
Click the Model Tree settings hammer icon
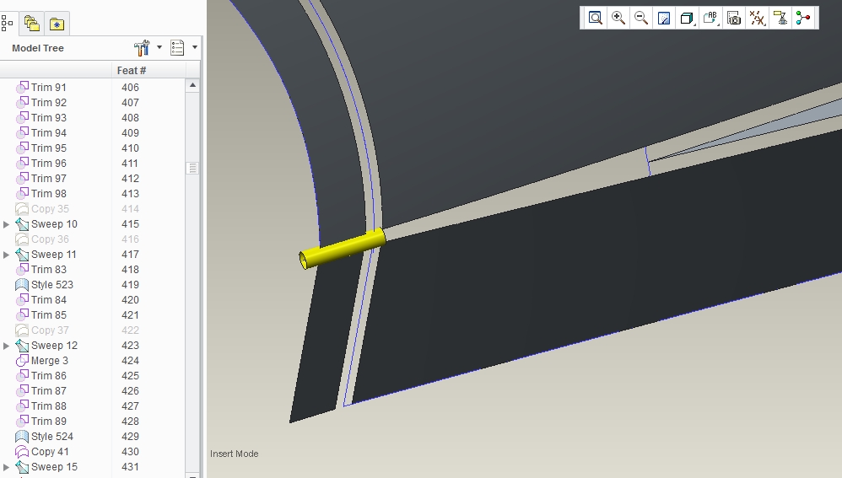point(142,48)
